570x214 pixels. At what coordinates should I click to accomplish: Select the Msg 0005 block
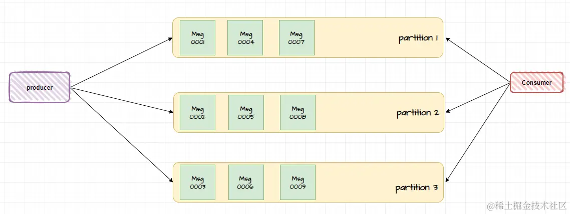coord(246,112)
